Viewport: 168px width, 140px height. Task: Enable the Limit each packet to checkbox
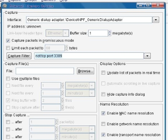8,48
